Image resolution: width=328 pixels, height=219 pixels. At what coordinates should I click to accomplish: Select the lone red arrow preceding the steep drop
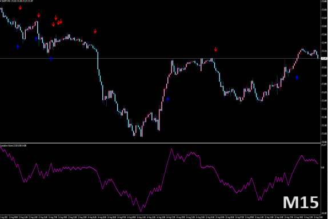coord(95,31)
